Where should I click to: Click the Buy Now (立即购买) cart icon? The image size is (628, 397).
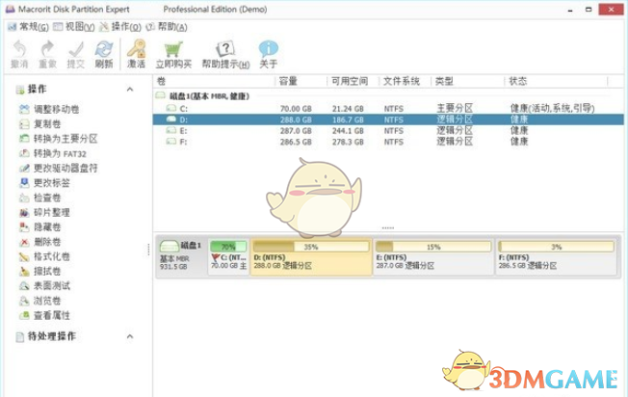173,49
